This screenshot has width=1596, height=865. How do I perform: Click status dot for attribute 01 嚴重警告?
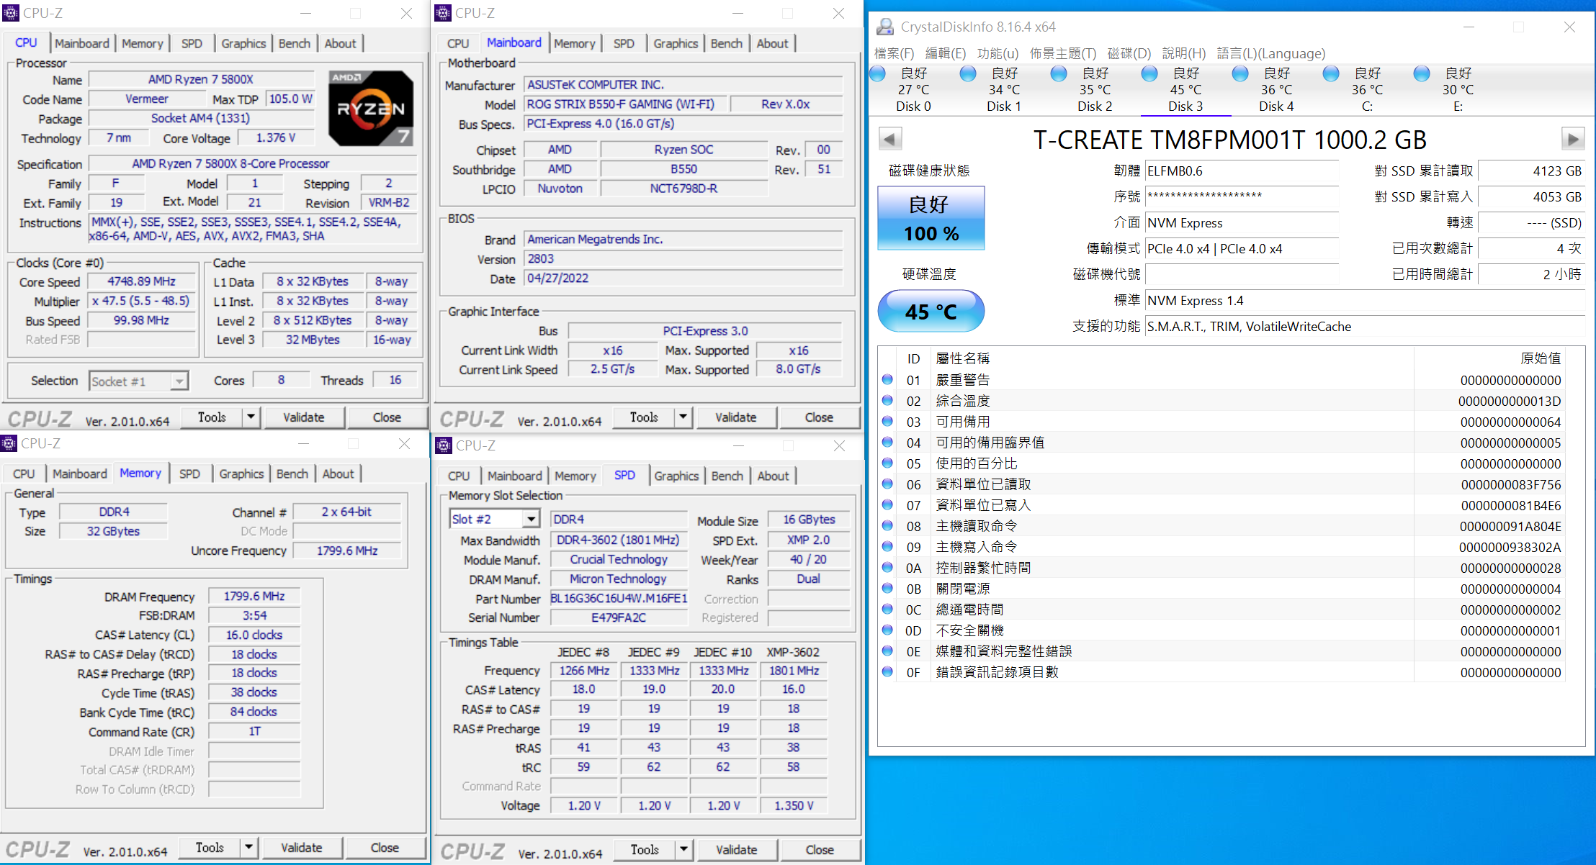click(887, 379)
